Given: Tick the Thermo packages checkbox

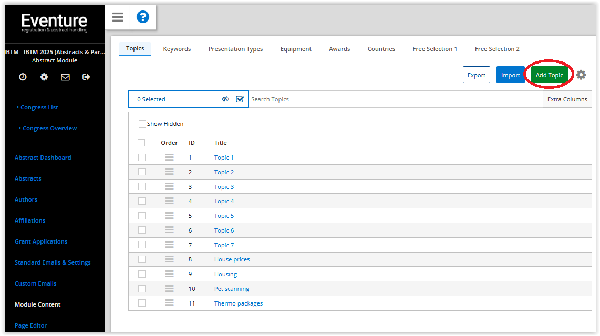Looking at the screenshot, I should (x=142, y=303).
